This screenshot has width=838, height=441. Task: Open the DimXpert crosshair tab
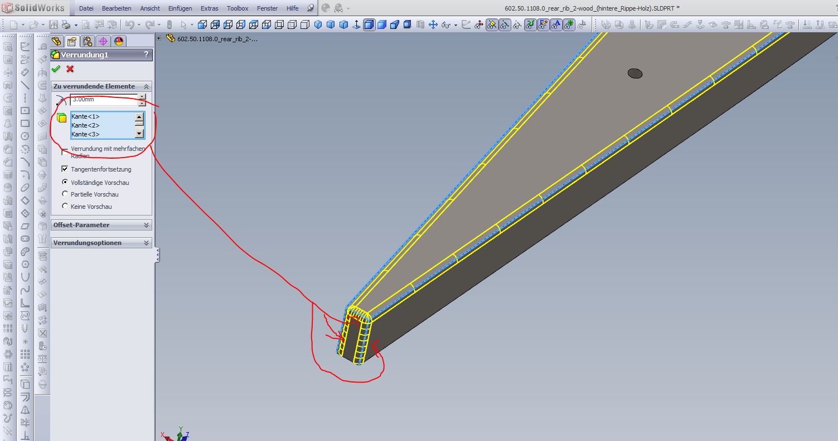[x=103, y=41]
